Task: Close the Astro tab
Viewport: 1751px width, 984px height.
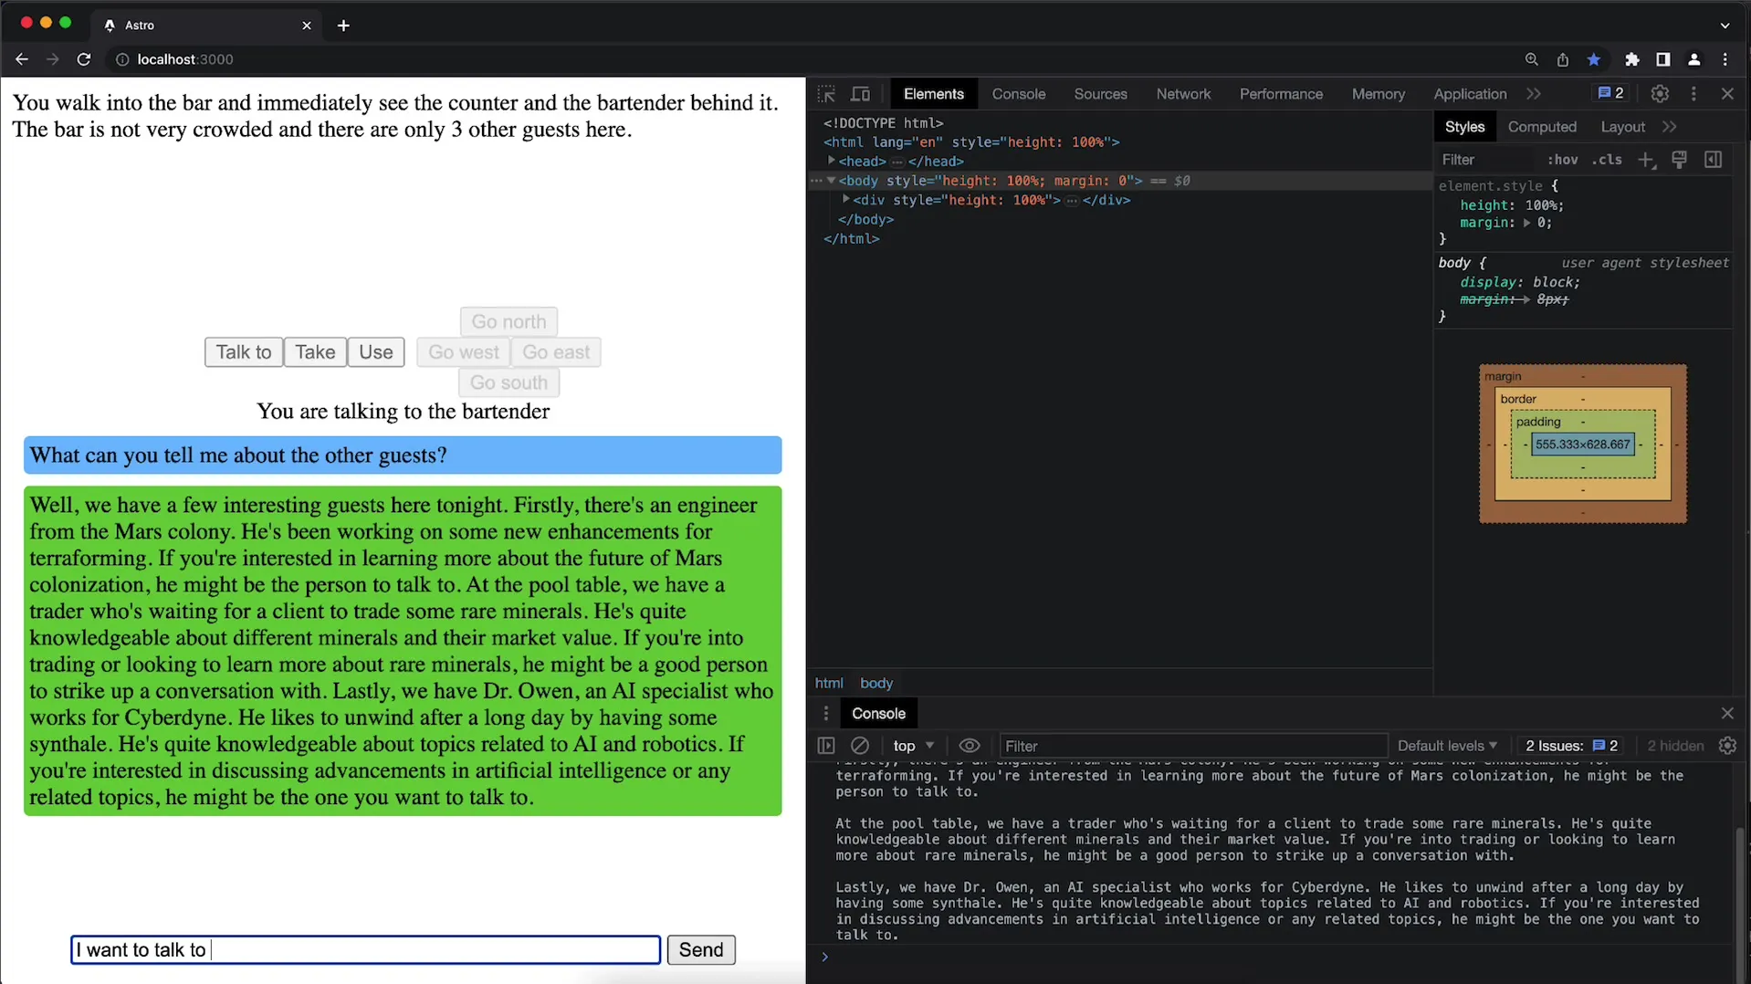Action: click(x=307, y=26)
